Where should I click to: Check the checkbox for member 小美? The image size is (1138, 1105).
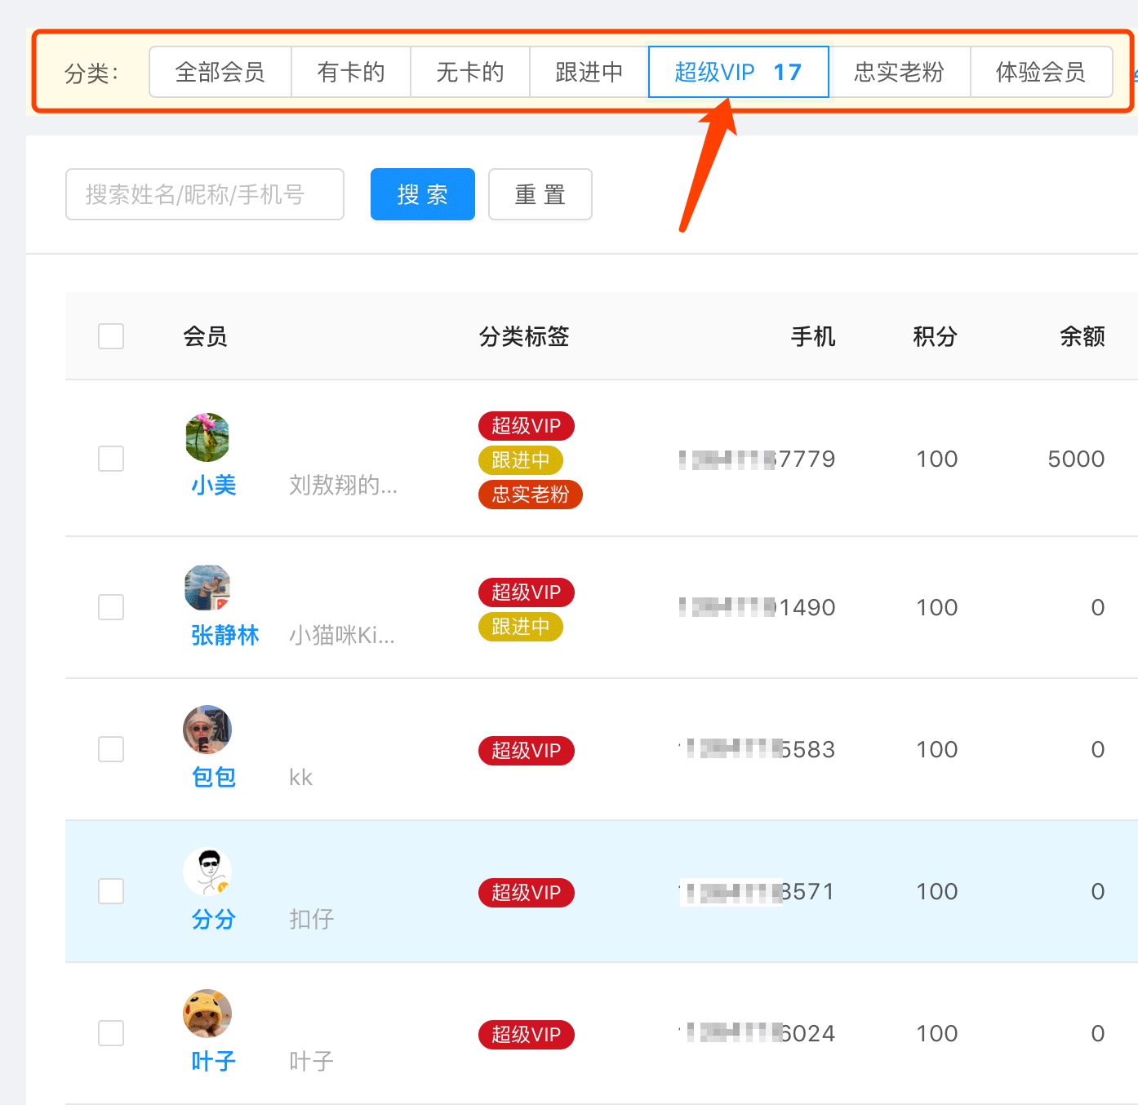point(111,459)
